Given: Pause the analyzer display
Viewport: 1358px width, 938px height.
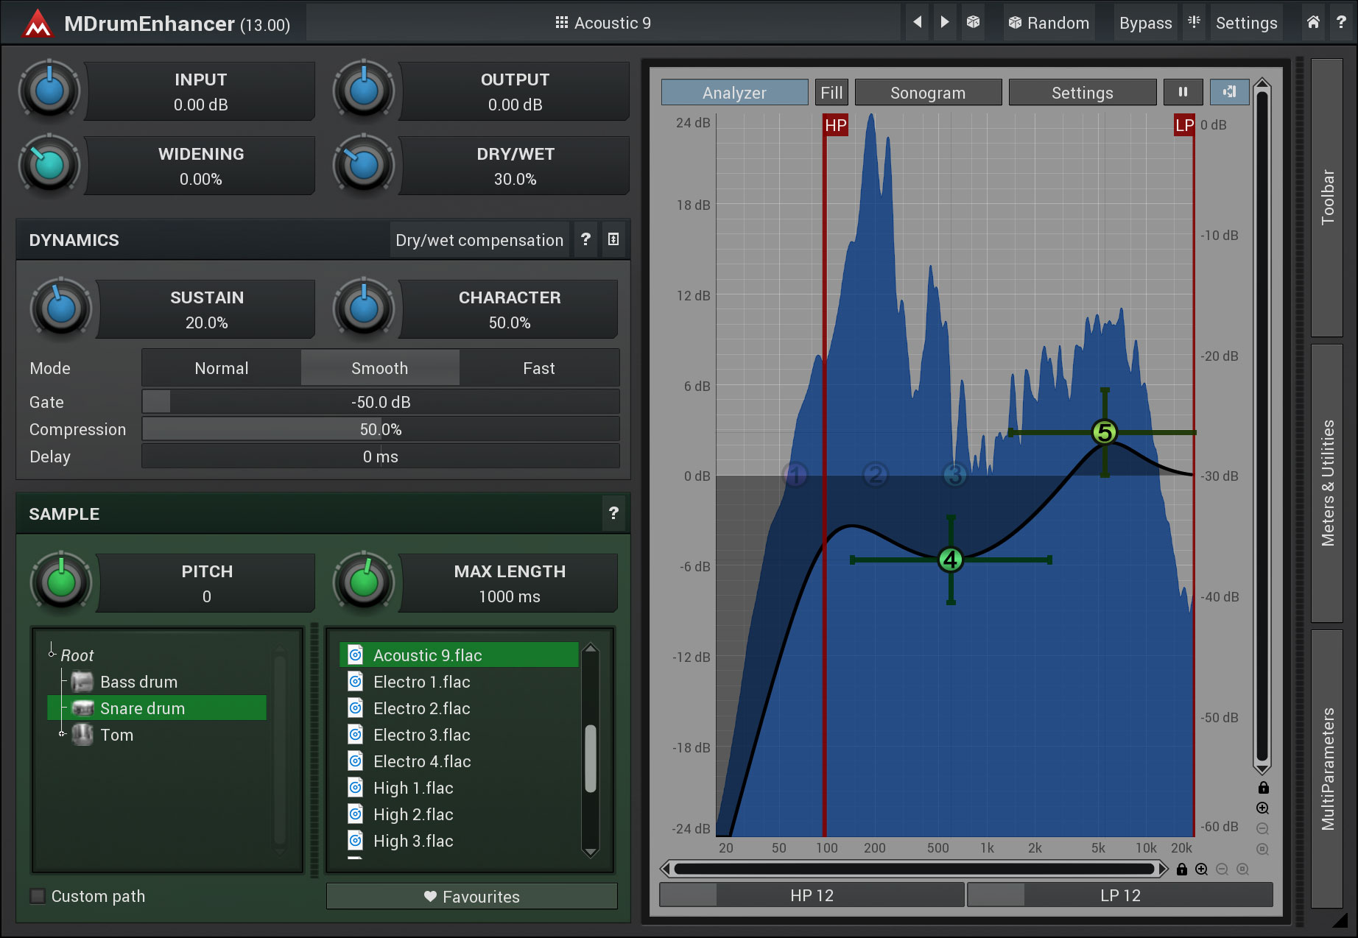Looking at the screenshot, I should pyautogui.click(x=1183, y=92).
